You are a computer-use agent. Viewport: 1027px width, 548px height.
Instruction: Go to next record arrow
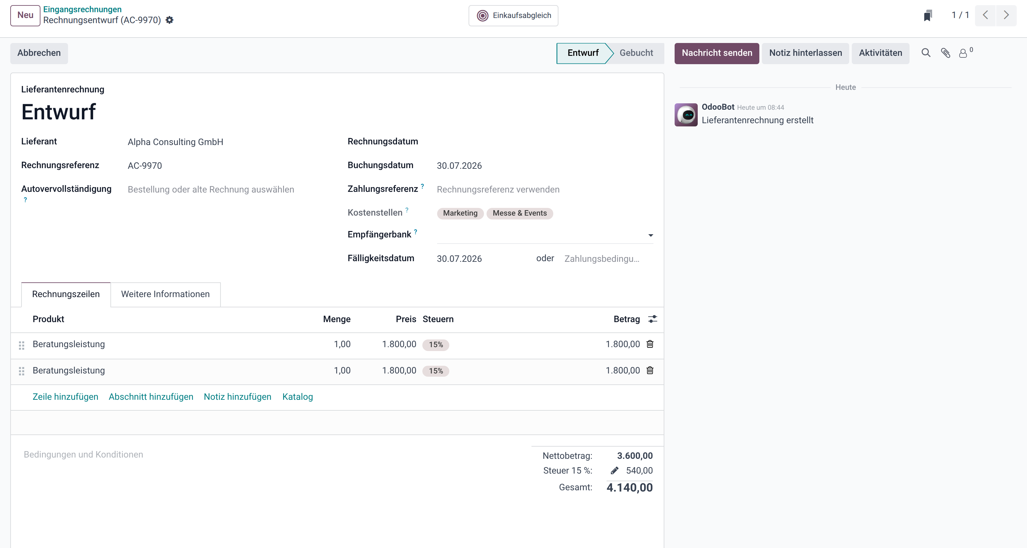1006,15
